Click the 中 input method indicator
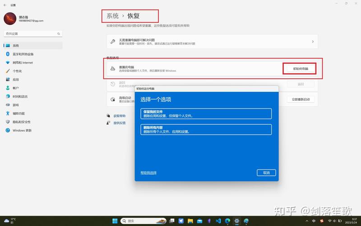The height and width of the screenshot is (226, 361). tap(314, 221)
